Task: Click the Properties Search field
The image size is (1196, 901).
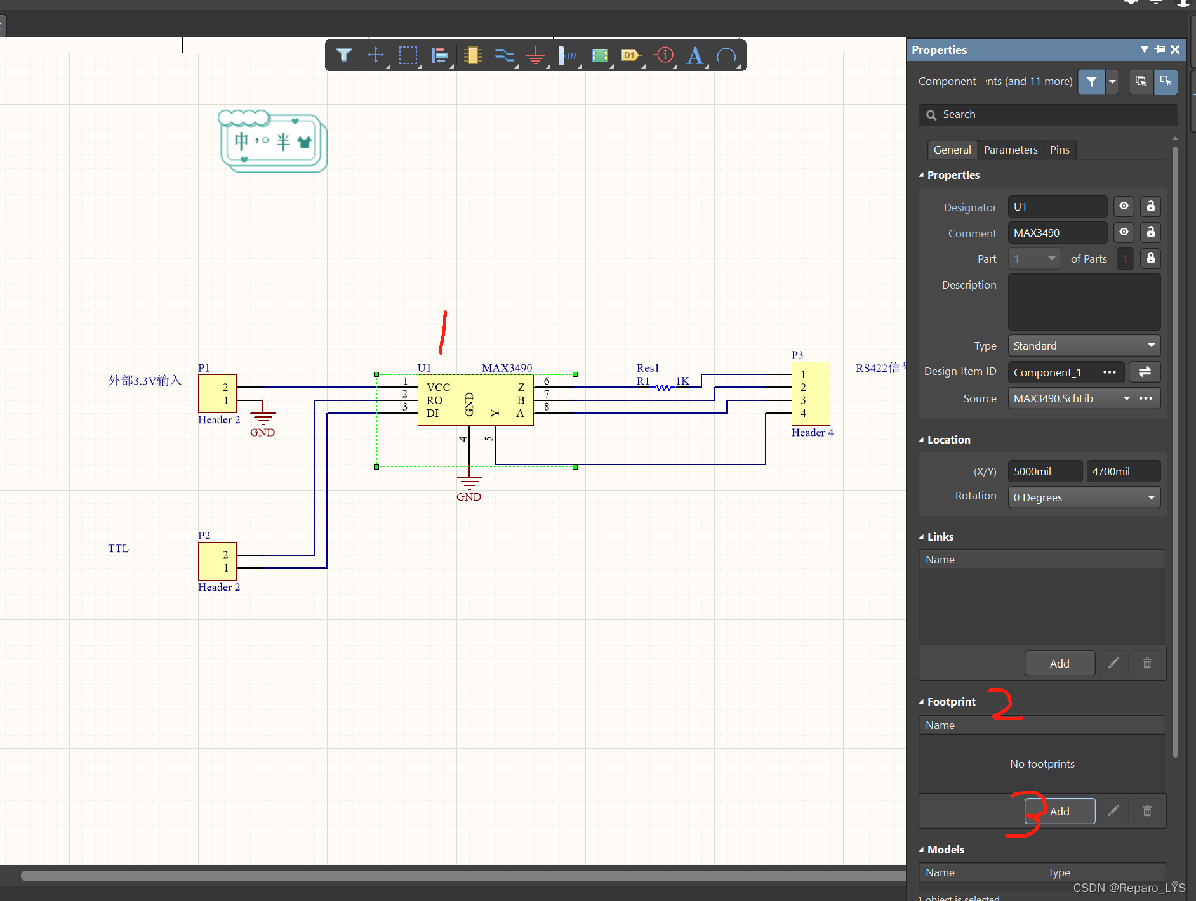Action: click(1047, 115)
